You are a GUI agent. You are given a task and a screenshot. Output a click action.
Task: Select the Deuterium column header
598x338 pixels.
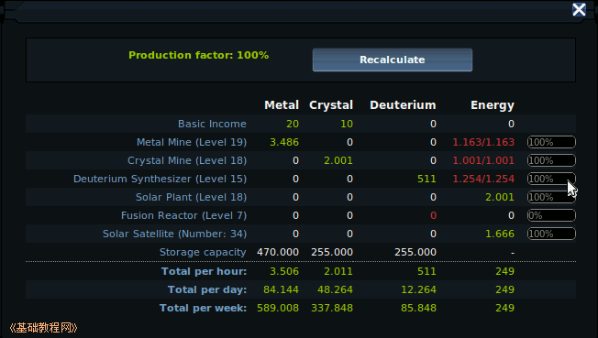point(403,105)
